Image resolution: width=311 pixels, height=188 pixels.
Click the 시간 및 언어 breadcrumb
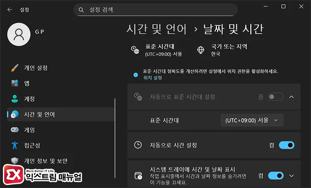[x=156, y=29]
